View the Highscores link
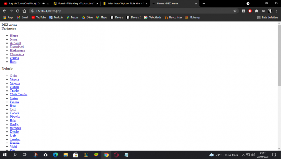 (17, 51)
